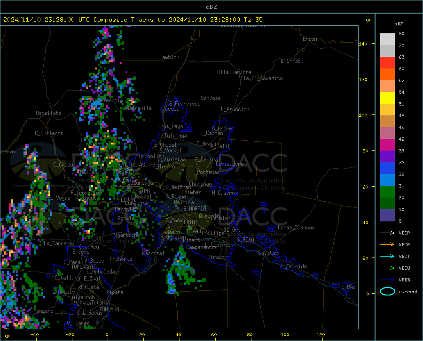Image resolution: width=423 pixels, height=341 pixels.
Task: Click the L_Asuncion label
Action: pos(235,109)
